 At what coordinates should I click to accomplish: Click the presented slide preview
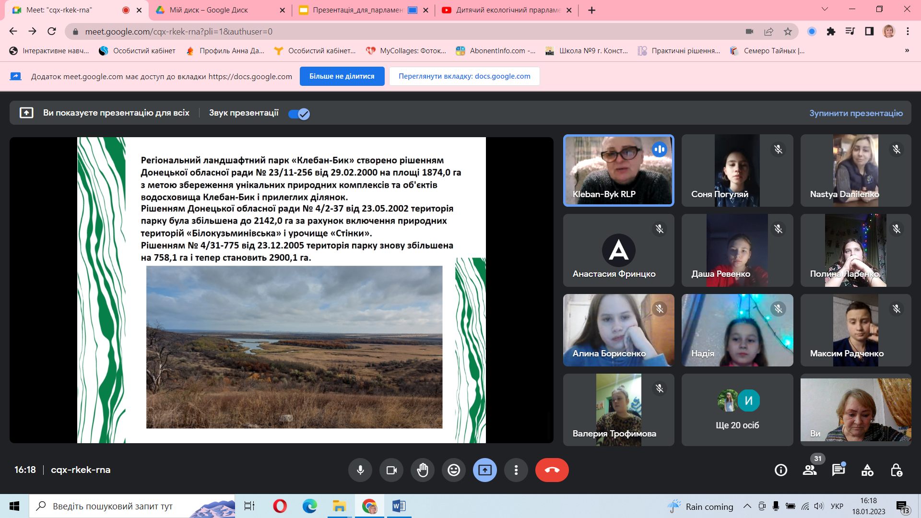click(282, 290)
